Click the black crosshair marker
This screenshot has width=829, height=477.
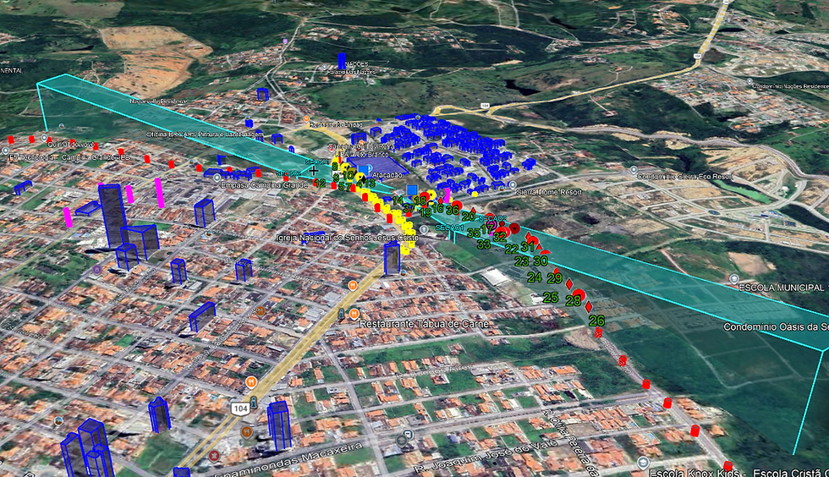314,171
